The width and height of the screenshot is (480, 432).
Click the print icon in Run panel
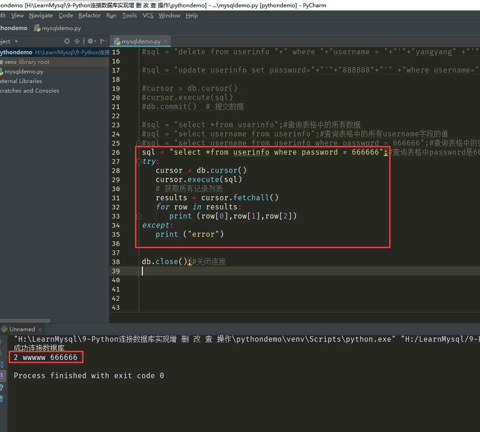[x=1, y=387]
